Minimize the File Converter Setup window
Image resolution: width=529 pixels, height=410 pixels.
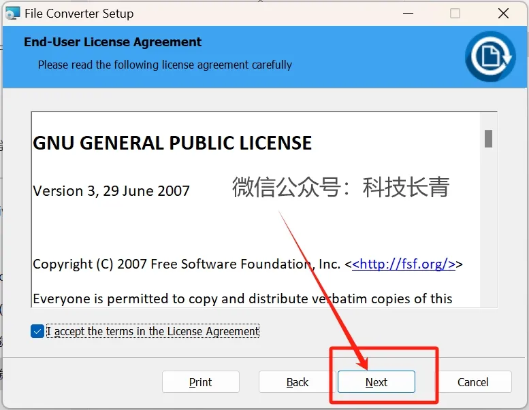click(x=408, y=14)
